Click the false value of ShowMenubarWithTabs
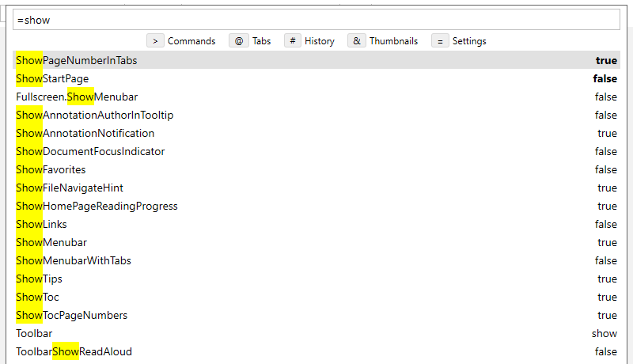This screenshot has height=364, width=633. tap(605, 260)
